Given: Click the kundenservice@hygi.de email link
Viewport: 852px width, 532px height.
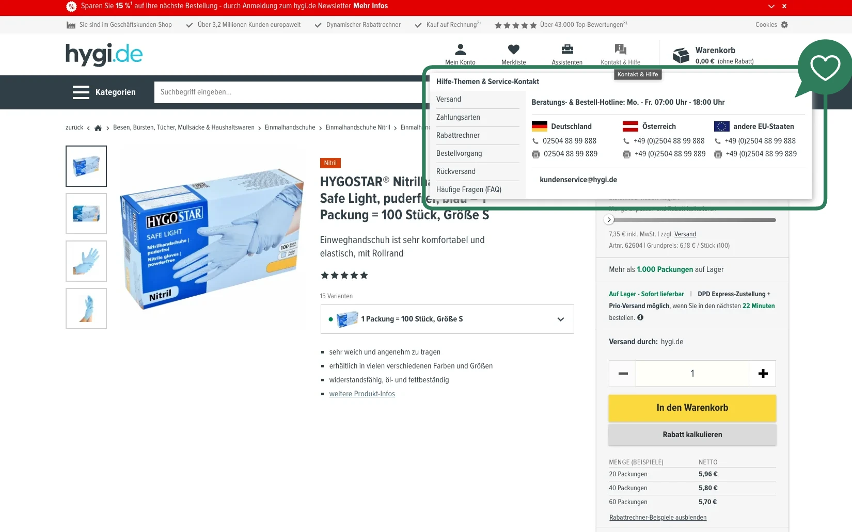Looking at the screenshot, I should (578, 180).
